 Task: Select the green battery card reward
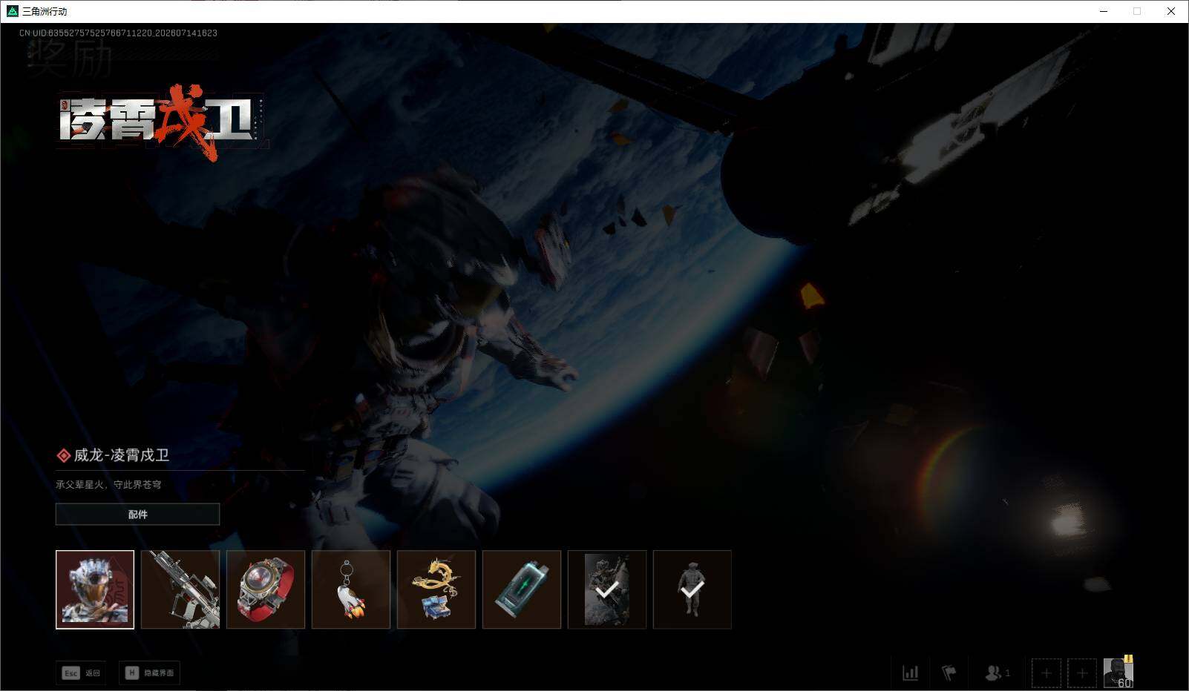click(x=522, y=589)
